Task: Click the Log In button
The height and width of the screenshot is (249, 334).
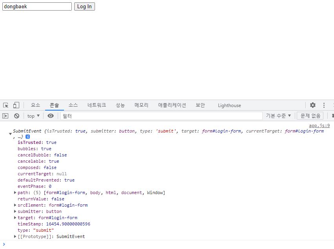Action: pyautogui.click(x=84, y=6)
